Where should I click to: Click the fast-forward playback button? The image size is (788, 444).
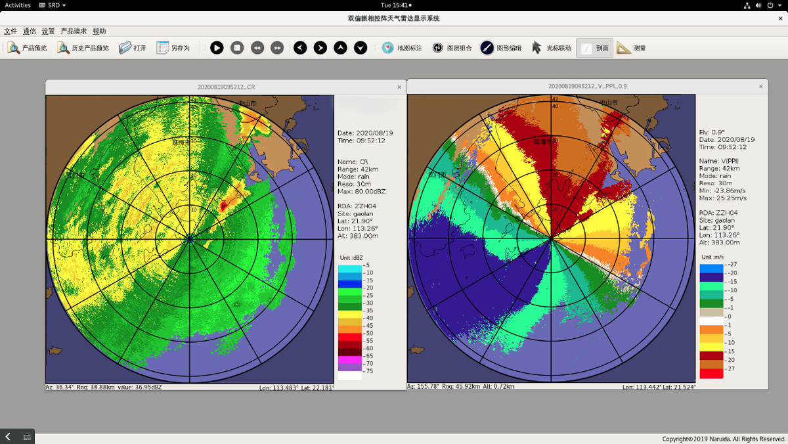(x=278, y=48)
